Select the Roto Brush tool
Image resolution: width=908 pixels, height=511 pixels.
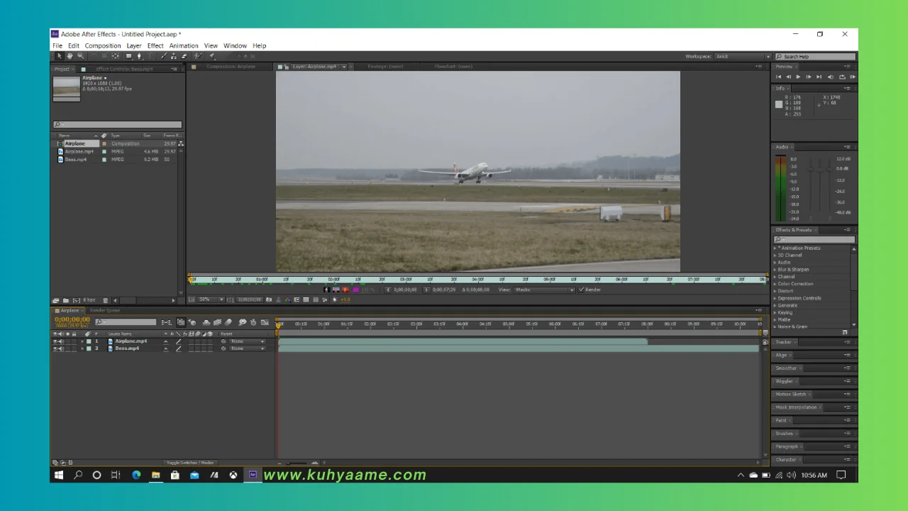pyautogui.click(x=198, y=56)
